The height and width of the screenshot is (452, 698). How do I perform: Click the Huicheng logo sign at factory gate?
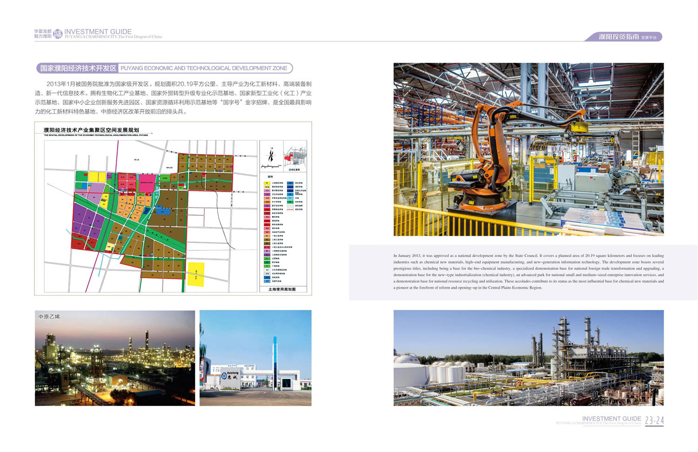point(230,376)
